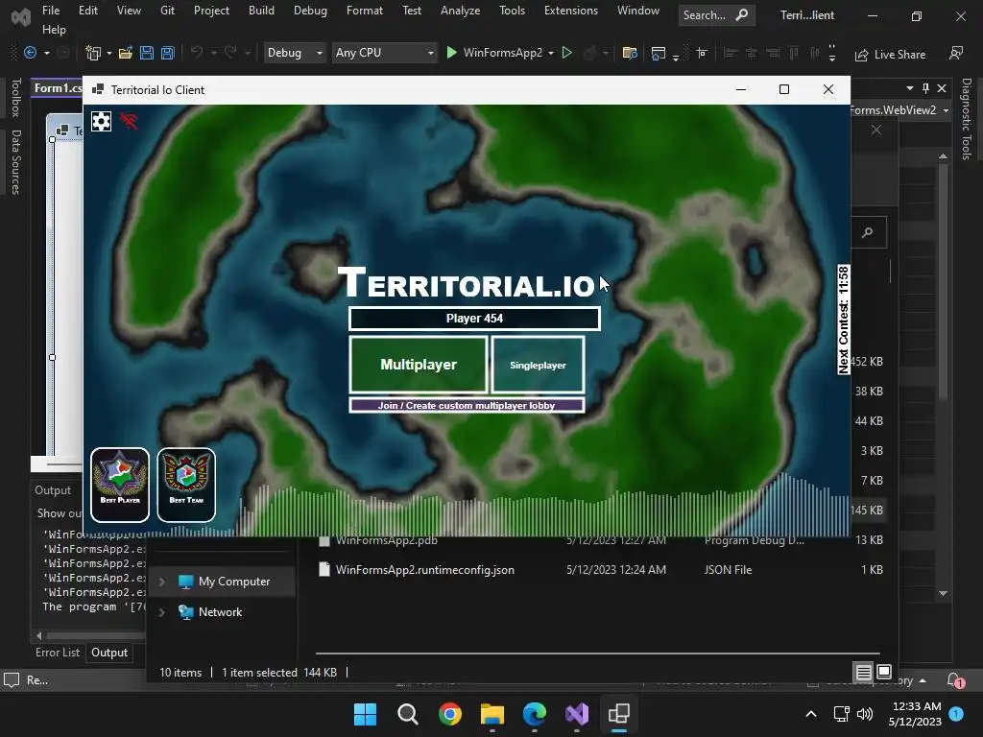Open the Best Player badge
This screenshot has height=737, width=983.
120,485
